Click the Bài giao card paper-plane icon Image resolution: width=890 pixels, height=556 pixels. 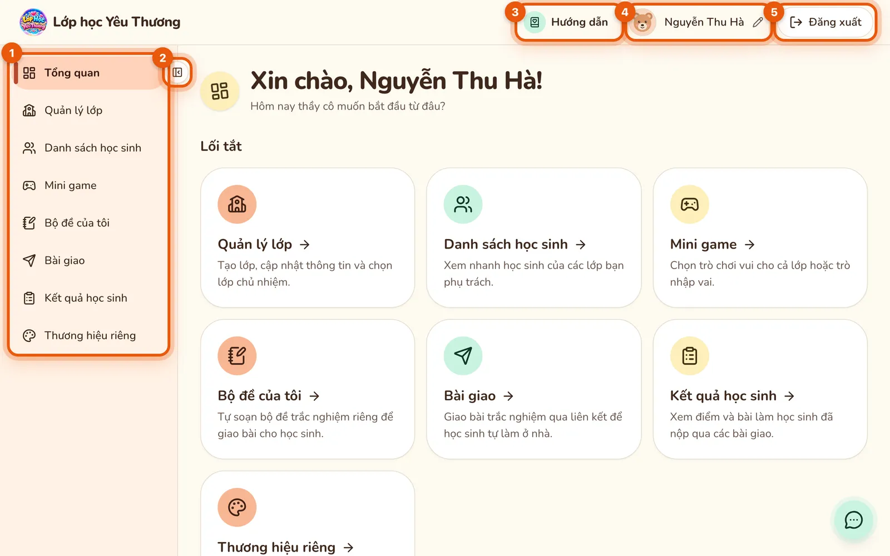[x=463, y=356]
